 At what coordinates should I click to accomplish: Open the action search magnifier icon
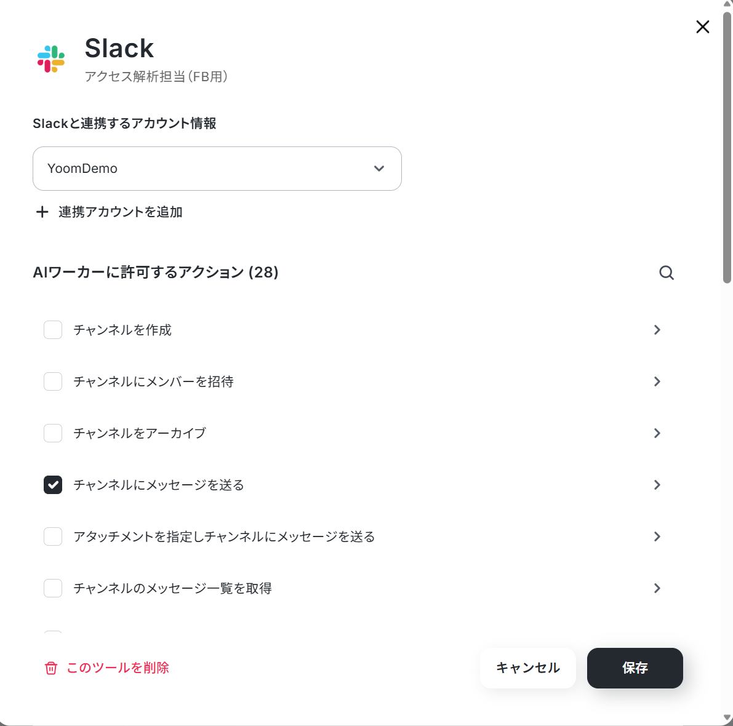pyautogui.click(x=666, y=273)
